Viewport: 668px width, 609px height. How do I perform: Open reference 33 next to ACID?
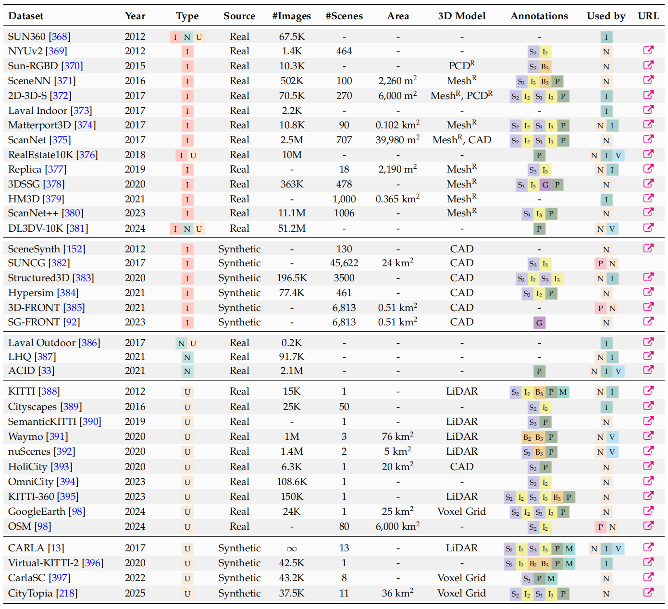pos(46,371)
